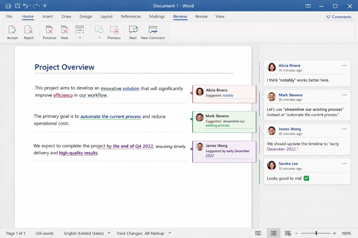
Task: Adjust the zoom slider
Action: click(x=315, y=233)
